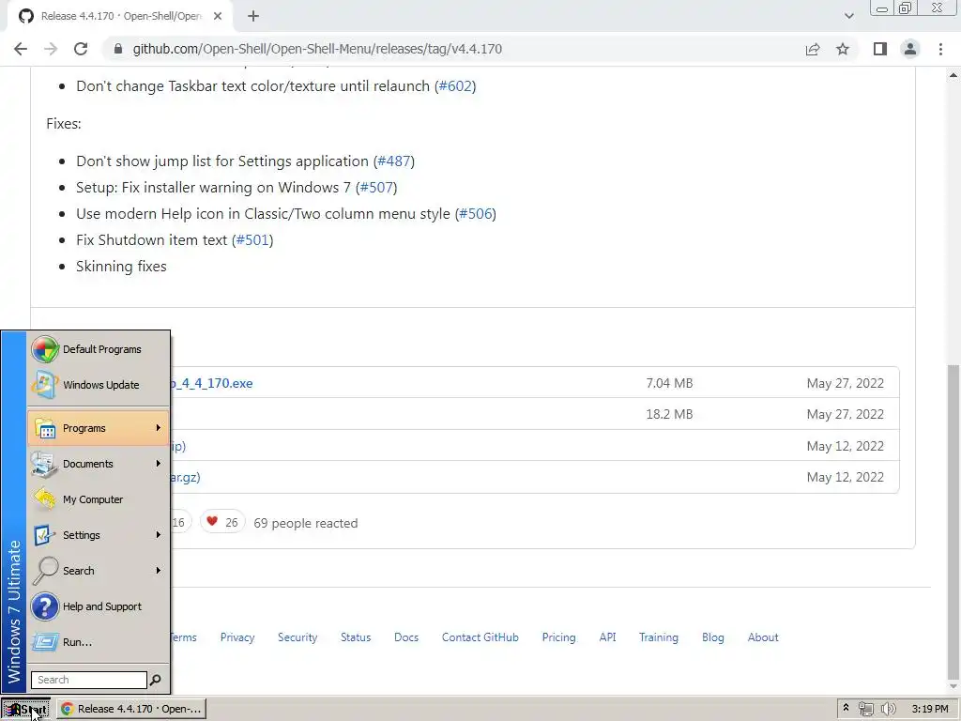Click the browser Forward arrow
The image size is (961, 721).
tap(51, 49)
